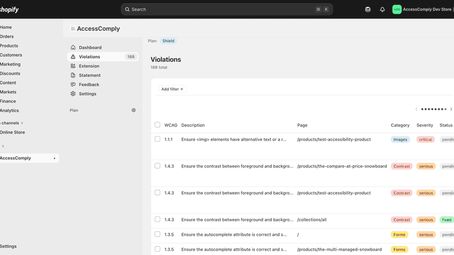
Task: Select AccessComply app in the sidebar
Action: 29,158
